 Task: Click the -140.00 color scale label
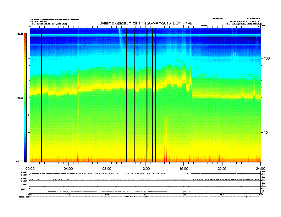20,98
